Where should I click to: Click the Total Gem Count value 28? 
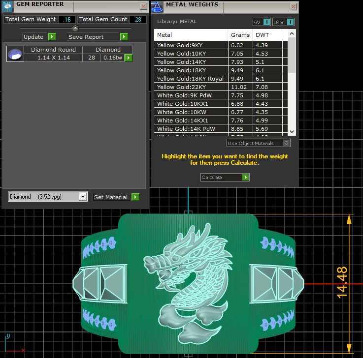(138, 19)
